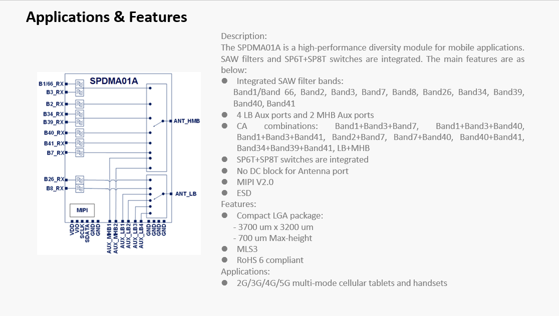Click "Compact LGA package:" bullet text

(x=279, y=215)
